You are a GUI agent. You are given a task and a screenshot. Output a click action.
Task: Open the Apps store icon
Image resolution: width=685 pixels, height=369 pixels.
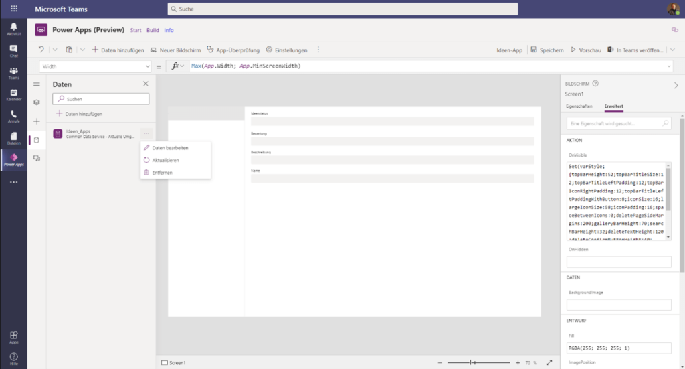[x=13, y=337]
